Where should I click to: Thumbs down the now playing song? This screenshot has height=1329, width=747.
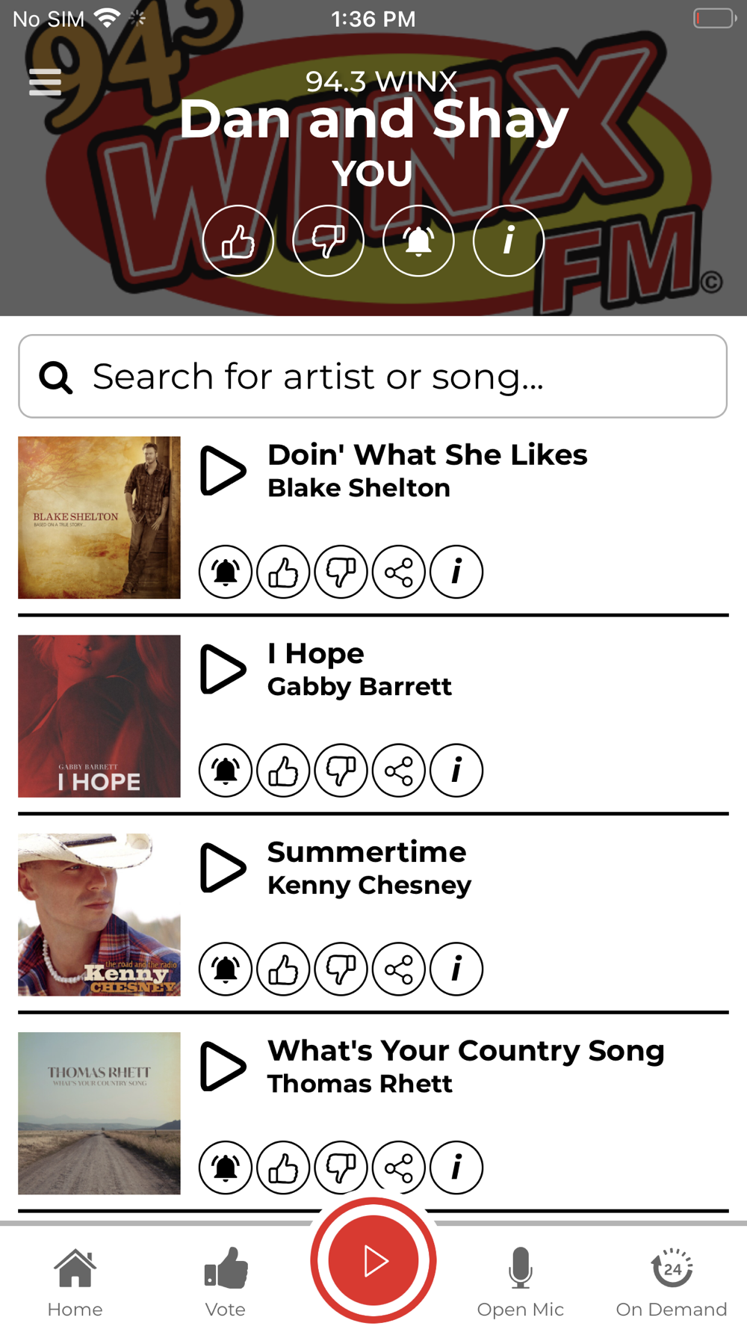329,241
